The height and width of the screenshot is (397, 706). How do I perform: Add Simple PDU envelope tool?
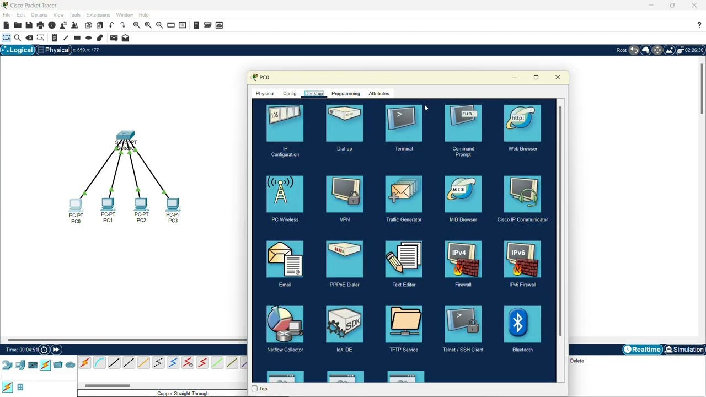click(114, 37)
